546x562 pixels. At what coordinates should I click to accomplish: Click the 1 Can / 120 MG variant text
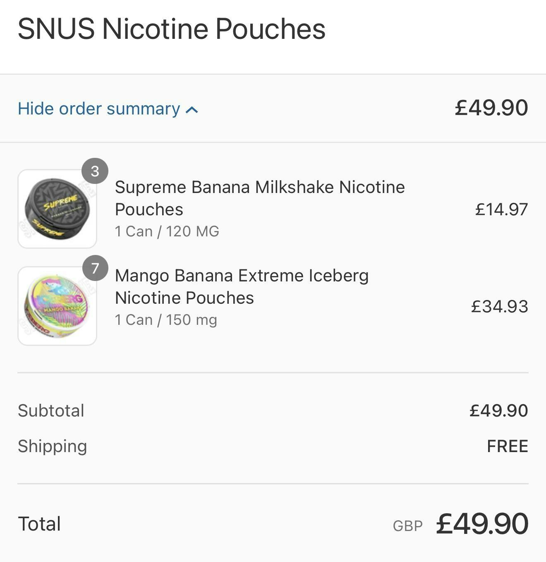(167, 231)
